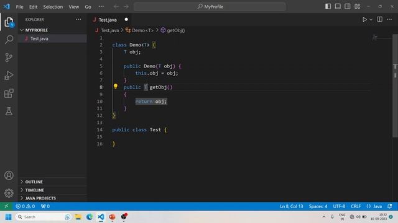Open the Go menu
The width and height of the screenshot is (398, 223).
click(88, 7)
